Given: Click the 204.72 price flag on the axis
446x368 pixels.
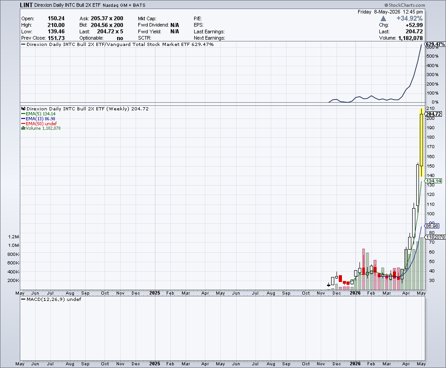Looking at the screenshot, I should pos(433,114).
